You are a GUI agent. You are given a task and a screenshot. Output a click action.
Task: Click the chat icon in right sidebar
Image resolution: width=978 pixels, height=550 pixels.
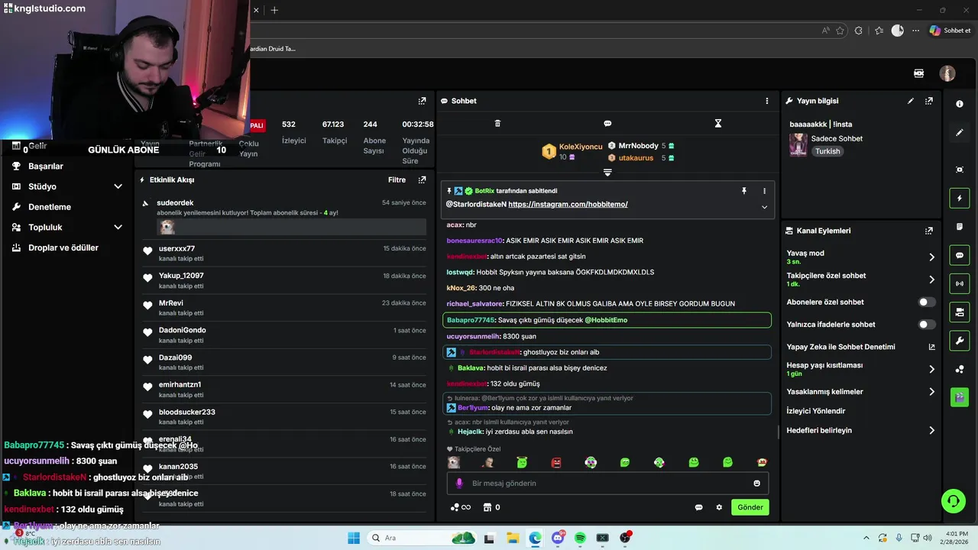pos(960,255)
